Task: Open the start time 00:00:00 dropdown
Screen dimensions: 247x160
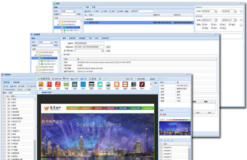Action: coord(216,11)
